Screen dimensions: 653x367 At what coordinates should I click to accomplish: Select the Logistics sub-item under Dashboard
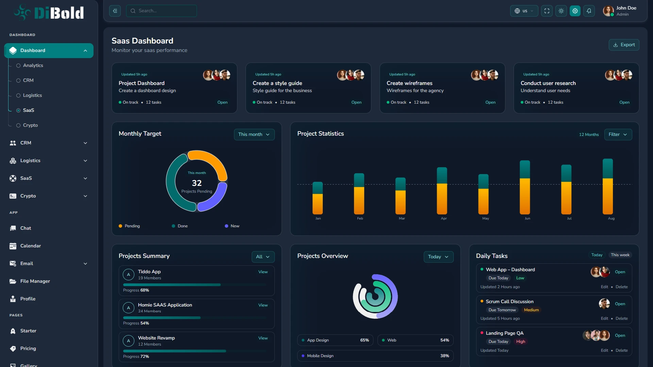(x=29, y=95)
